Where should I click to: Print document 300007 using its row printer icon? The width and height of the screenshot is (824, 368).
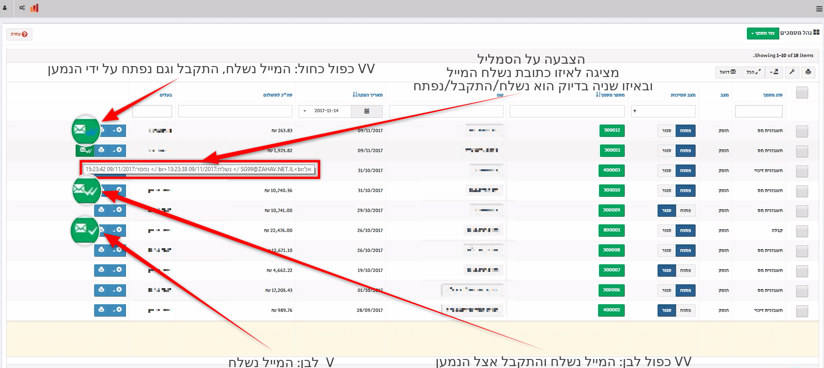101,270
